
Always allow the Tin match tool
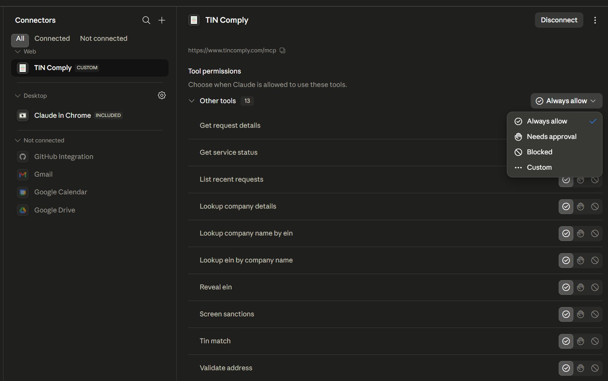point(566,341)
